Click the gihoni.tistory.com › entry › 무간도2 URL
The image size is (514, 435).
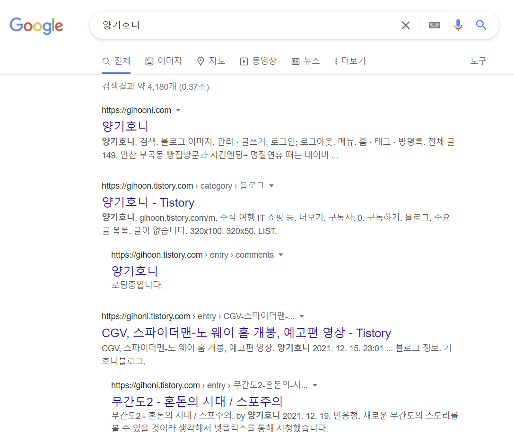point(209,385)
